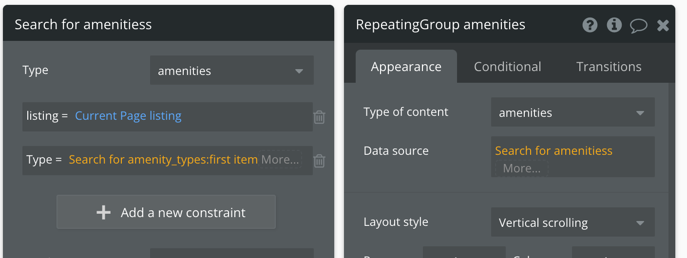Delete the Type constraint with trash icon
This screenshot has height=258, width=687.
click(x=319, y=161)
